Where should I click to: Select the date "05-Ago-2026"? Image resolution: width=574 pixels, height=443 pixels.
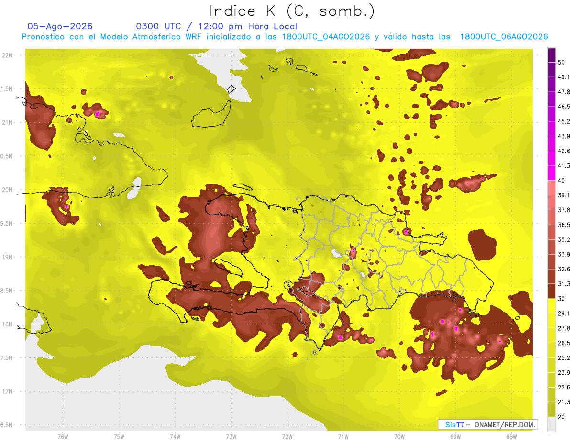tap(60, 26)
